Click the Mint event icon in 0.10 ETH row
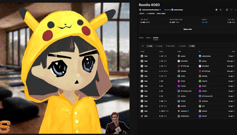 coord(142,116)
